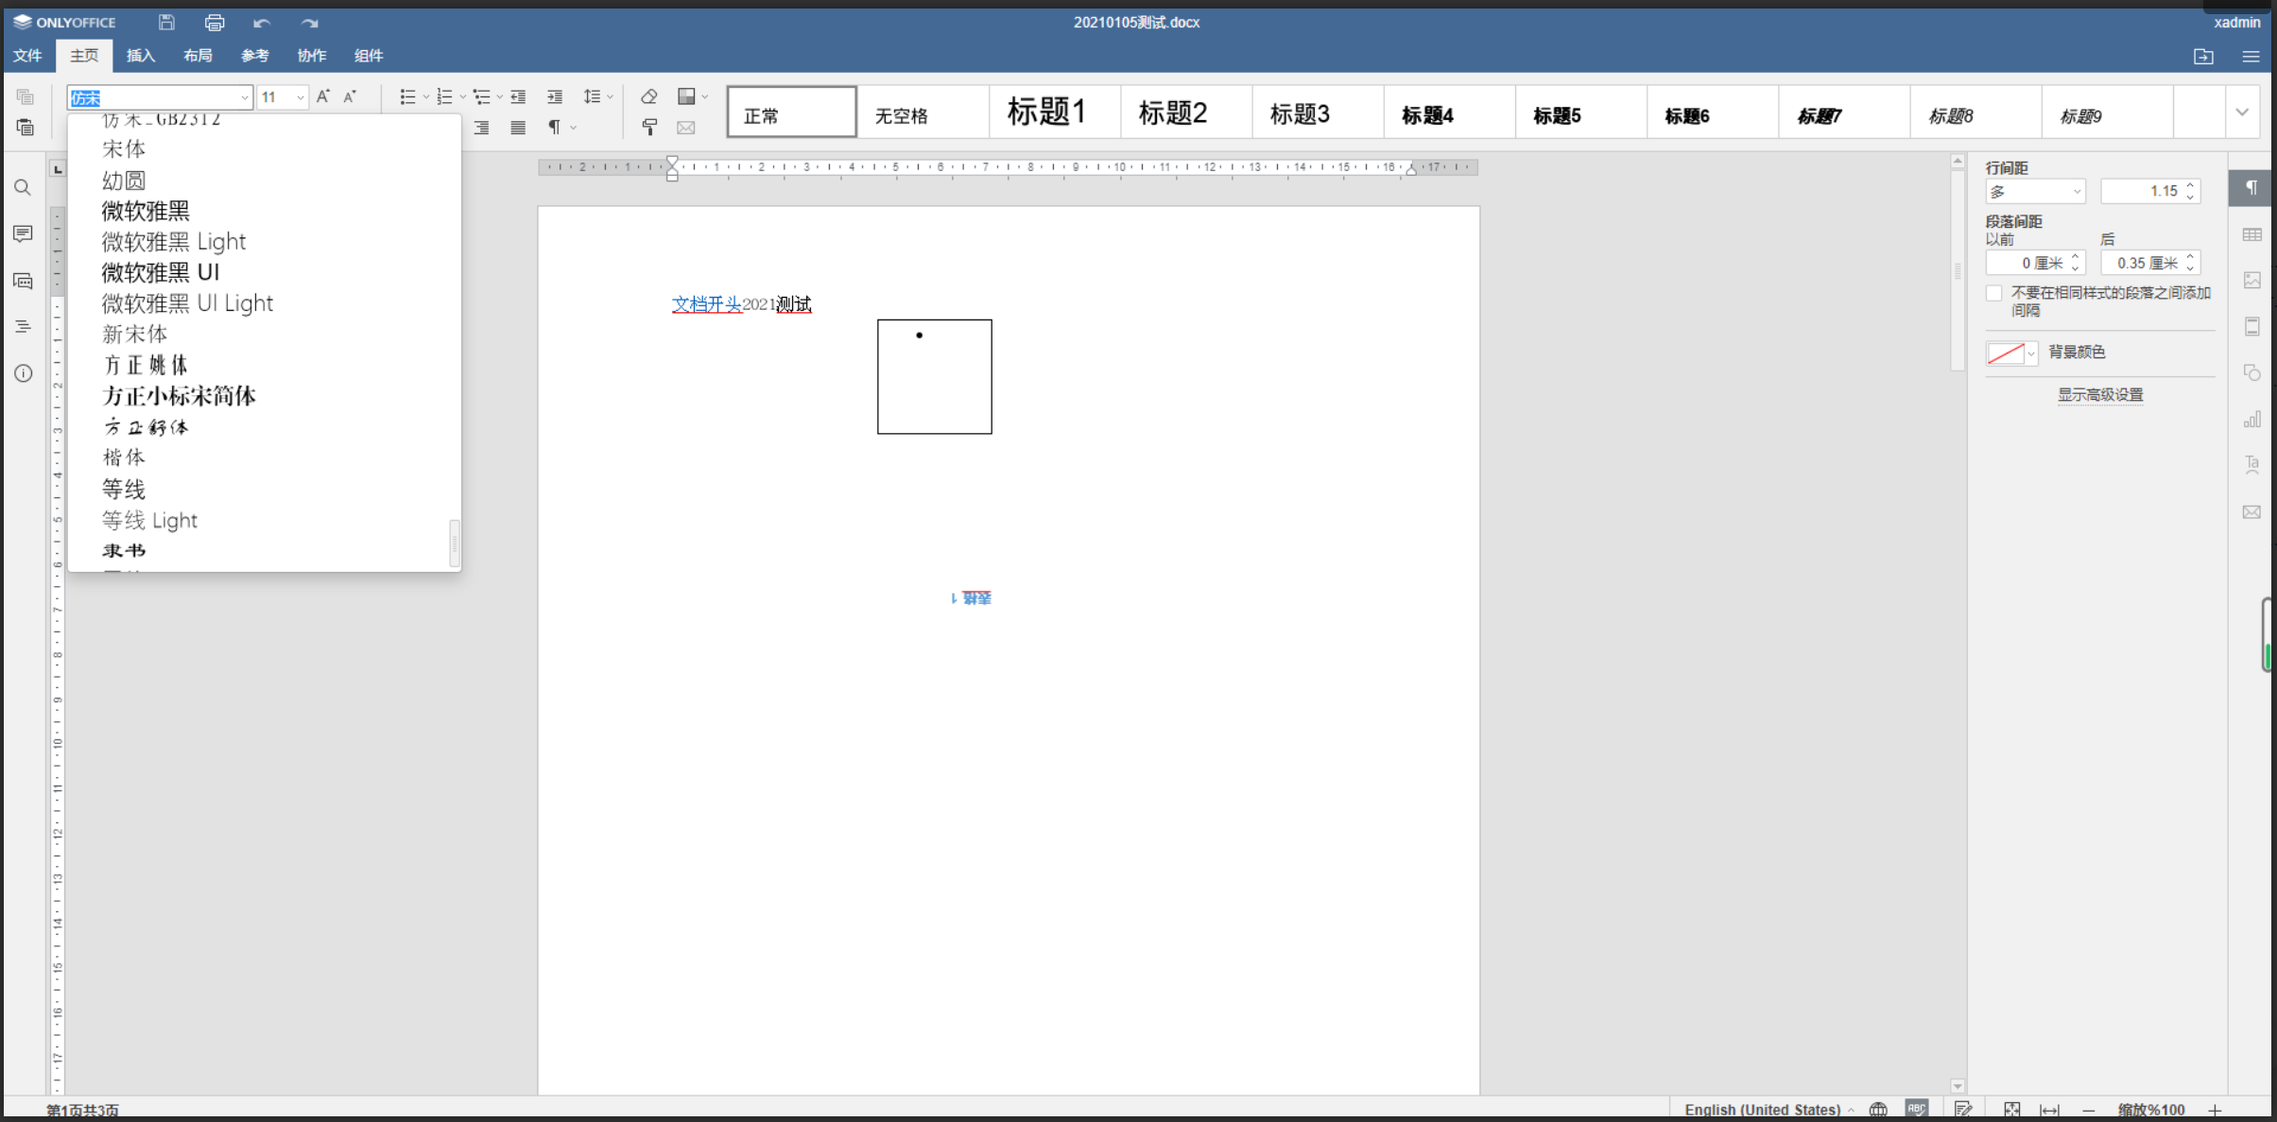This screenshot has width=2277, height=1122.
Task: Choose 微软雅黑 font from list
Action: (146, 211)
